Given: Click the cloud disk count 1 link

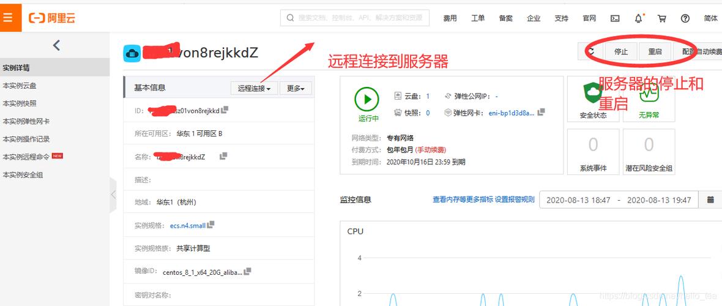Looking at the screenshot, I should (x=428, y=96).
